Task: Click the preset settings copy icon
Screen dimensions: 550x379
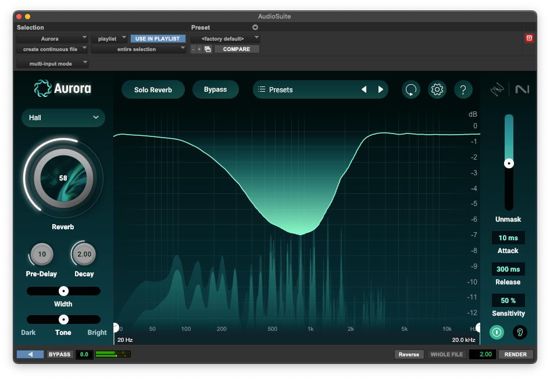Action: (x=208, y=49)
